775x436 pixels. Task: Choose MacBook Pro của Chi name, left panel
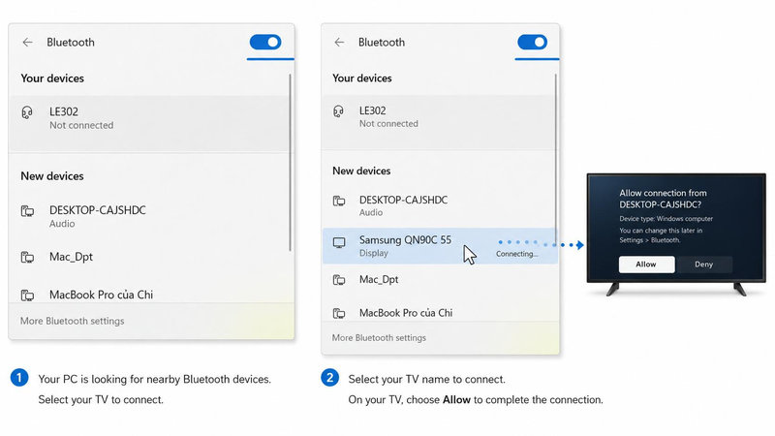point(102,295)
